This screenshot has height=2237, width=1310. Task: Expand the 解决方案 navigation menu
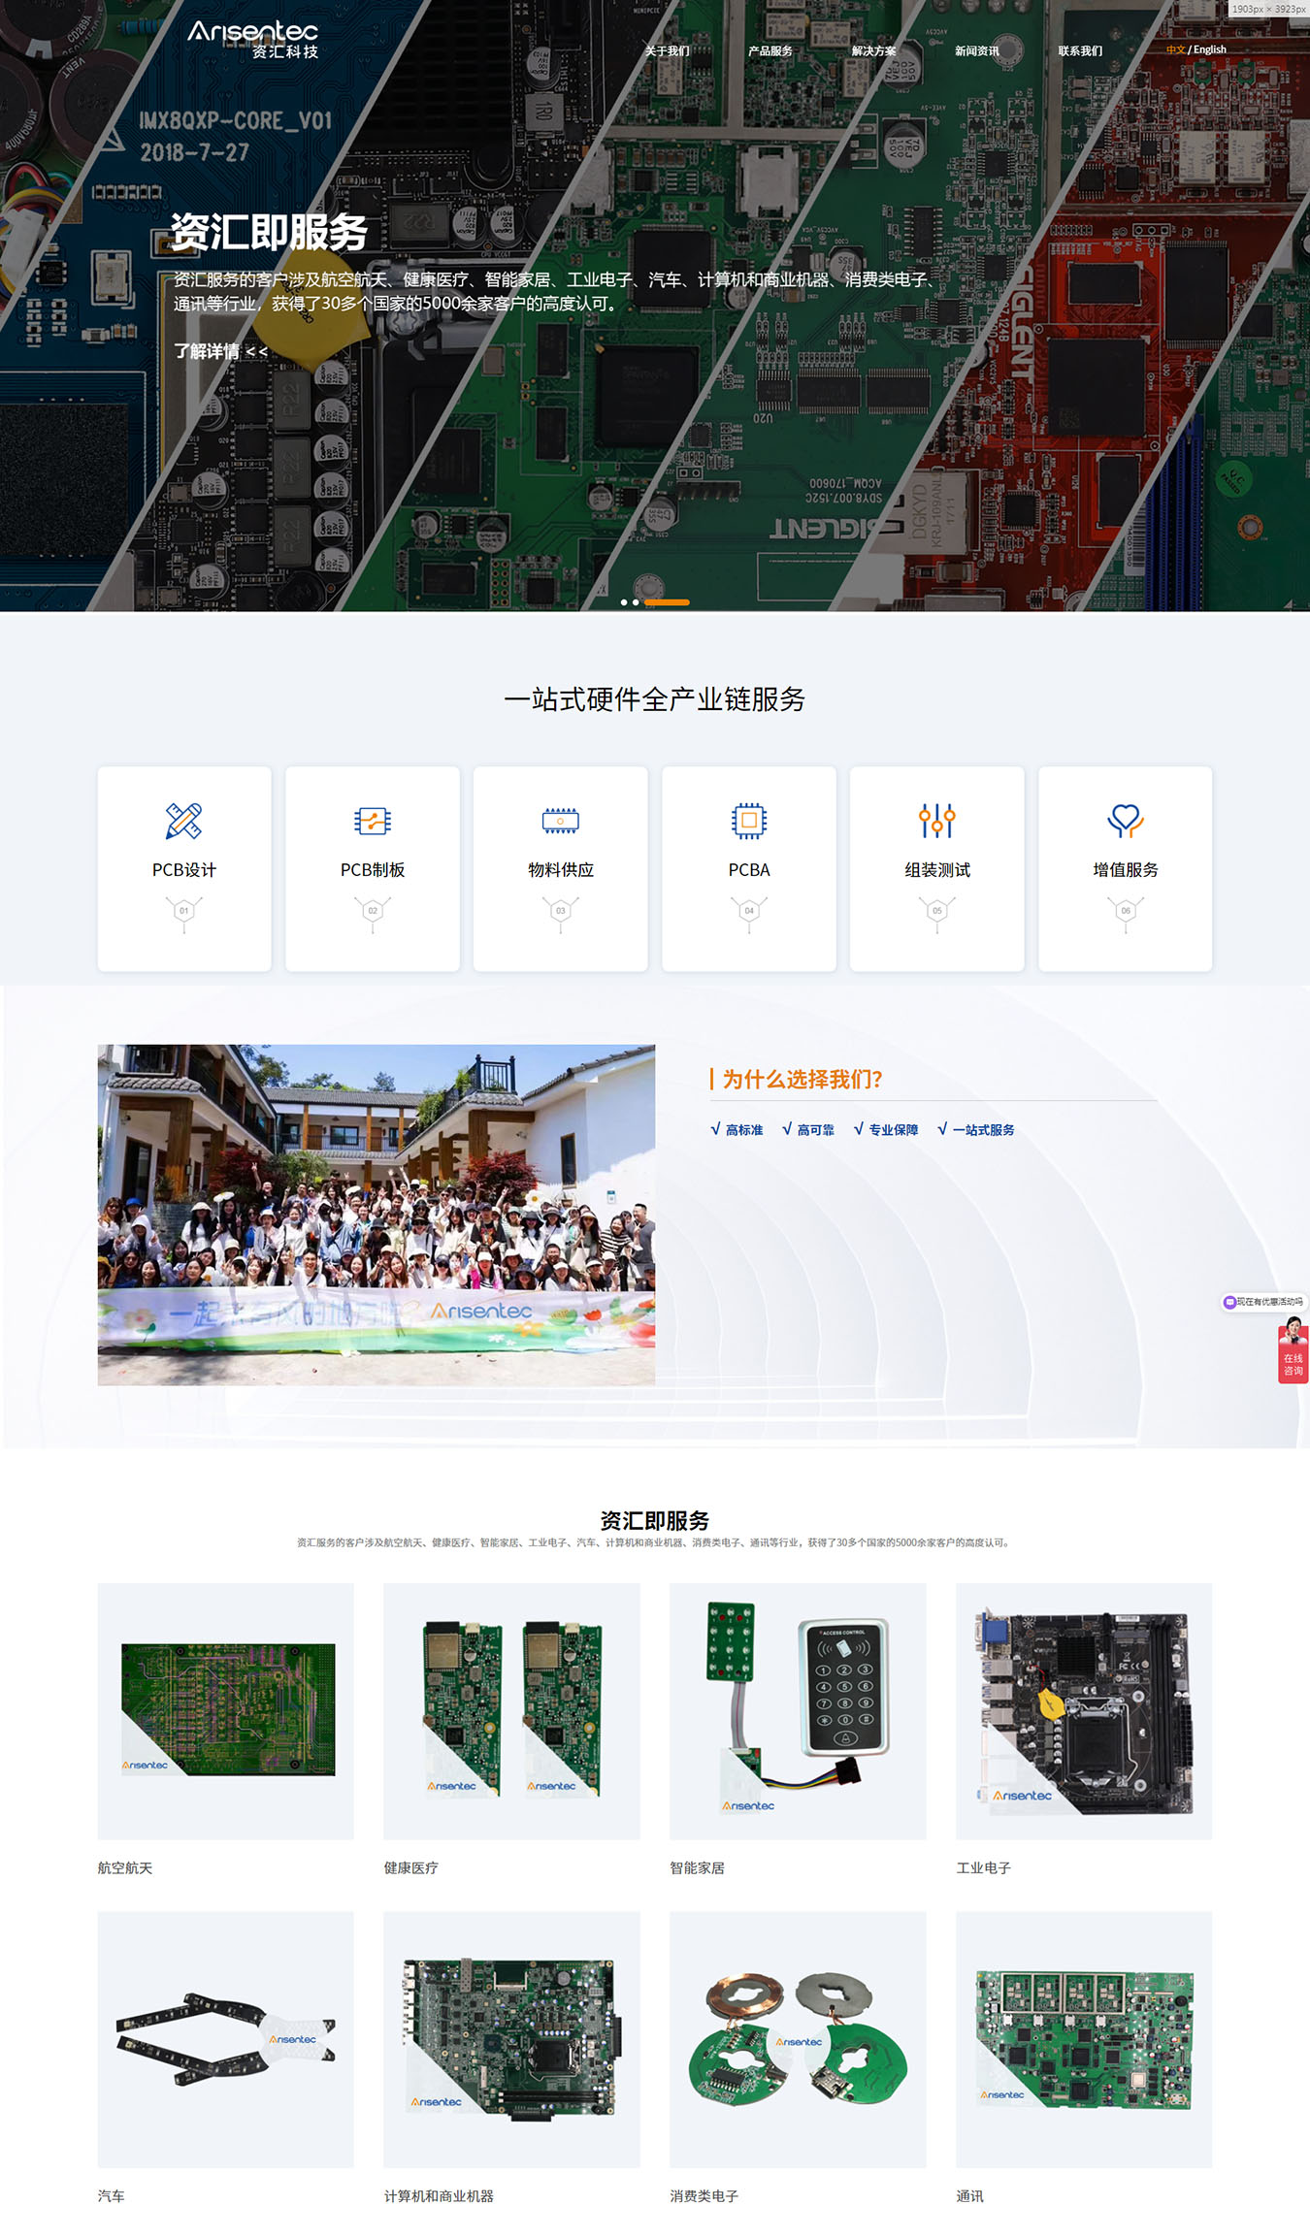coord(873,50)
